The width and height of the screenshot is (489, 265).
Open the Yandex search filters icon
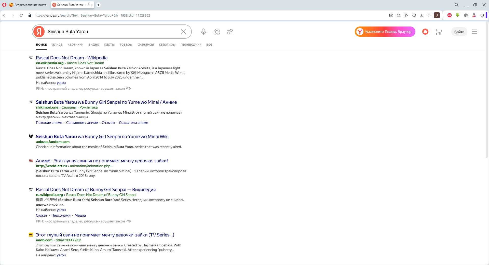point(230,32)
